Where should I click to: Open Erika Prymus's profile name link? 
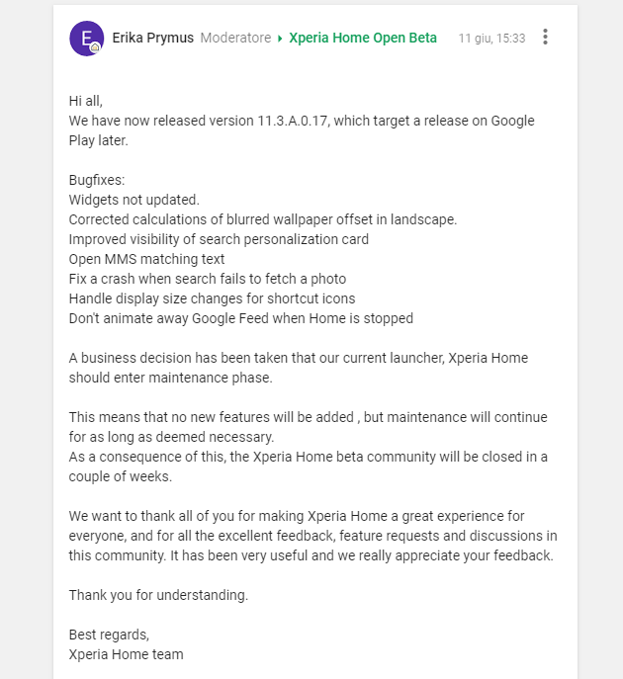point(152,38)
